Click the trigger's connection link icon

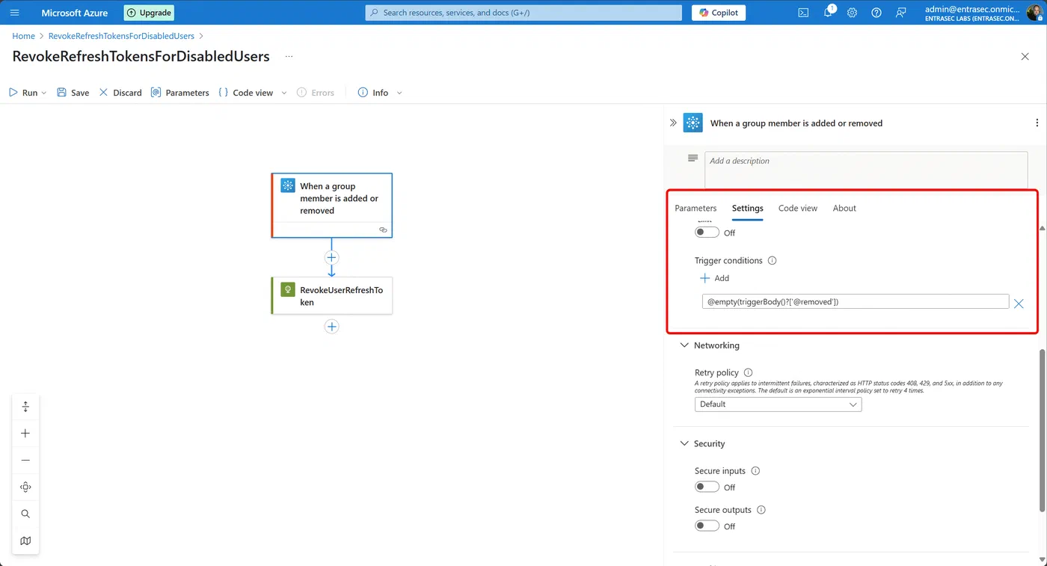click(383, 230)
